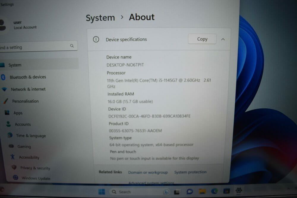This screenshot has width=297, height=198.
Task: Open System protection link
Action: (190, 172)
